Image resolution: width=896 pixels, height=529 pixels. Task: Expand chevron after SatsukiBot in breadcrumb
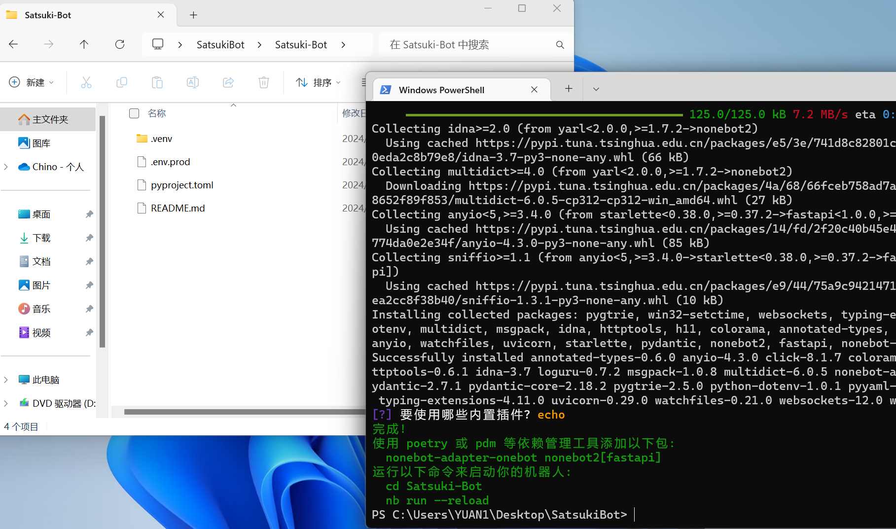pos(259,45)
